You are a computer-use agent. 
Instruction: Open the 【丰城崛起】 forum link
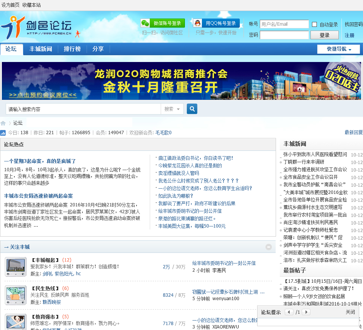click(45, 260)
